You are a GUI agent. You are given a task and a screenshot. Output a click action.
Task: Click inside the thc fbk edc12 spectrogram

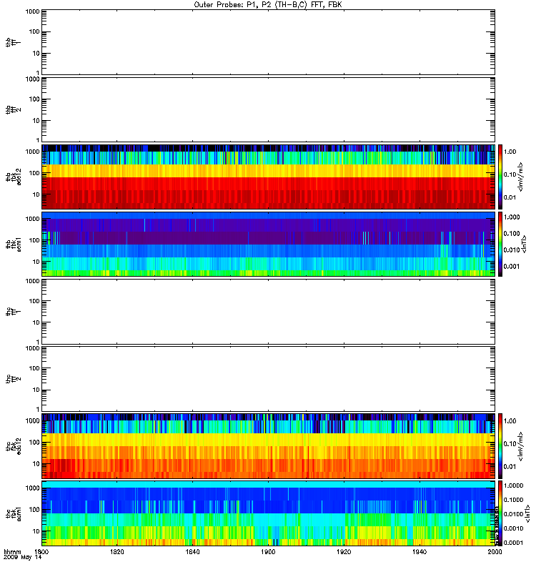tap(269, 445)
